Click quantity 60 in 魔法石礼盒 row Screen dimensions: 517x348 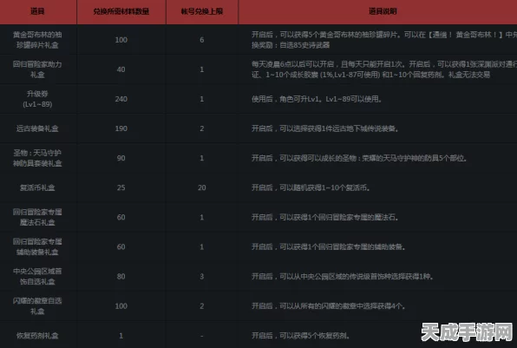(x=121, y=217)
